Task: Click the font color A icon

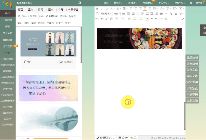Action: click(111, 9)
